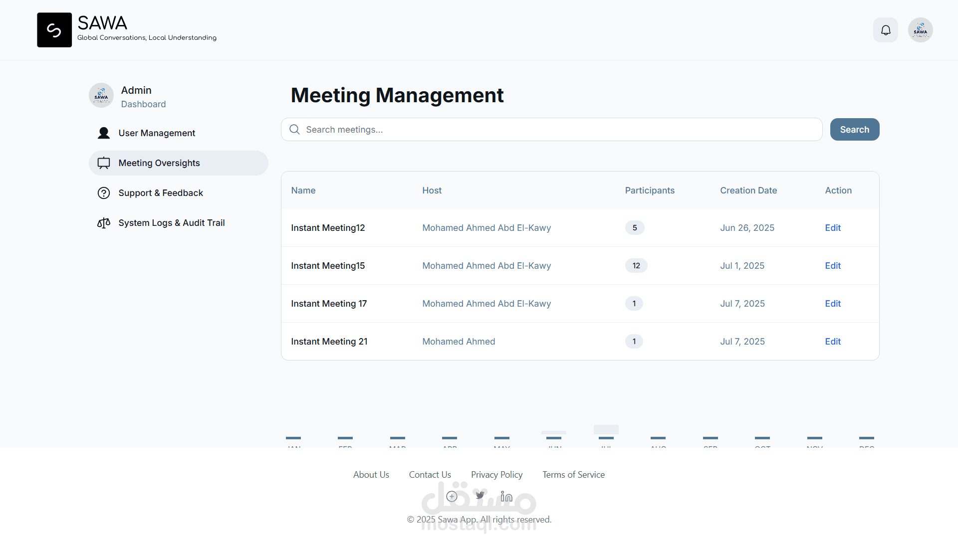Open Terms of Service link
The height and width of the screenshot is (545, 958).
click(573, 475)
